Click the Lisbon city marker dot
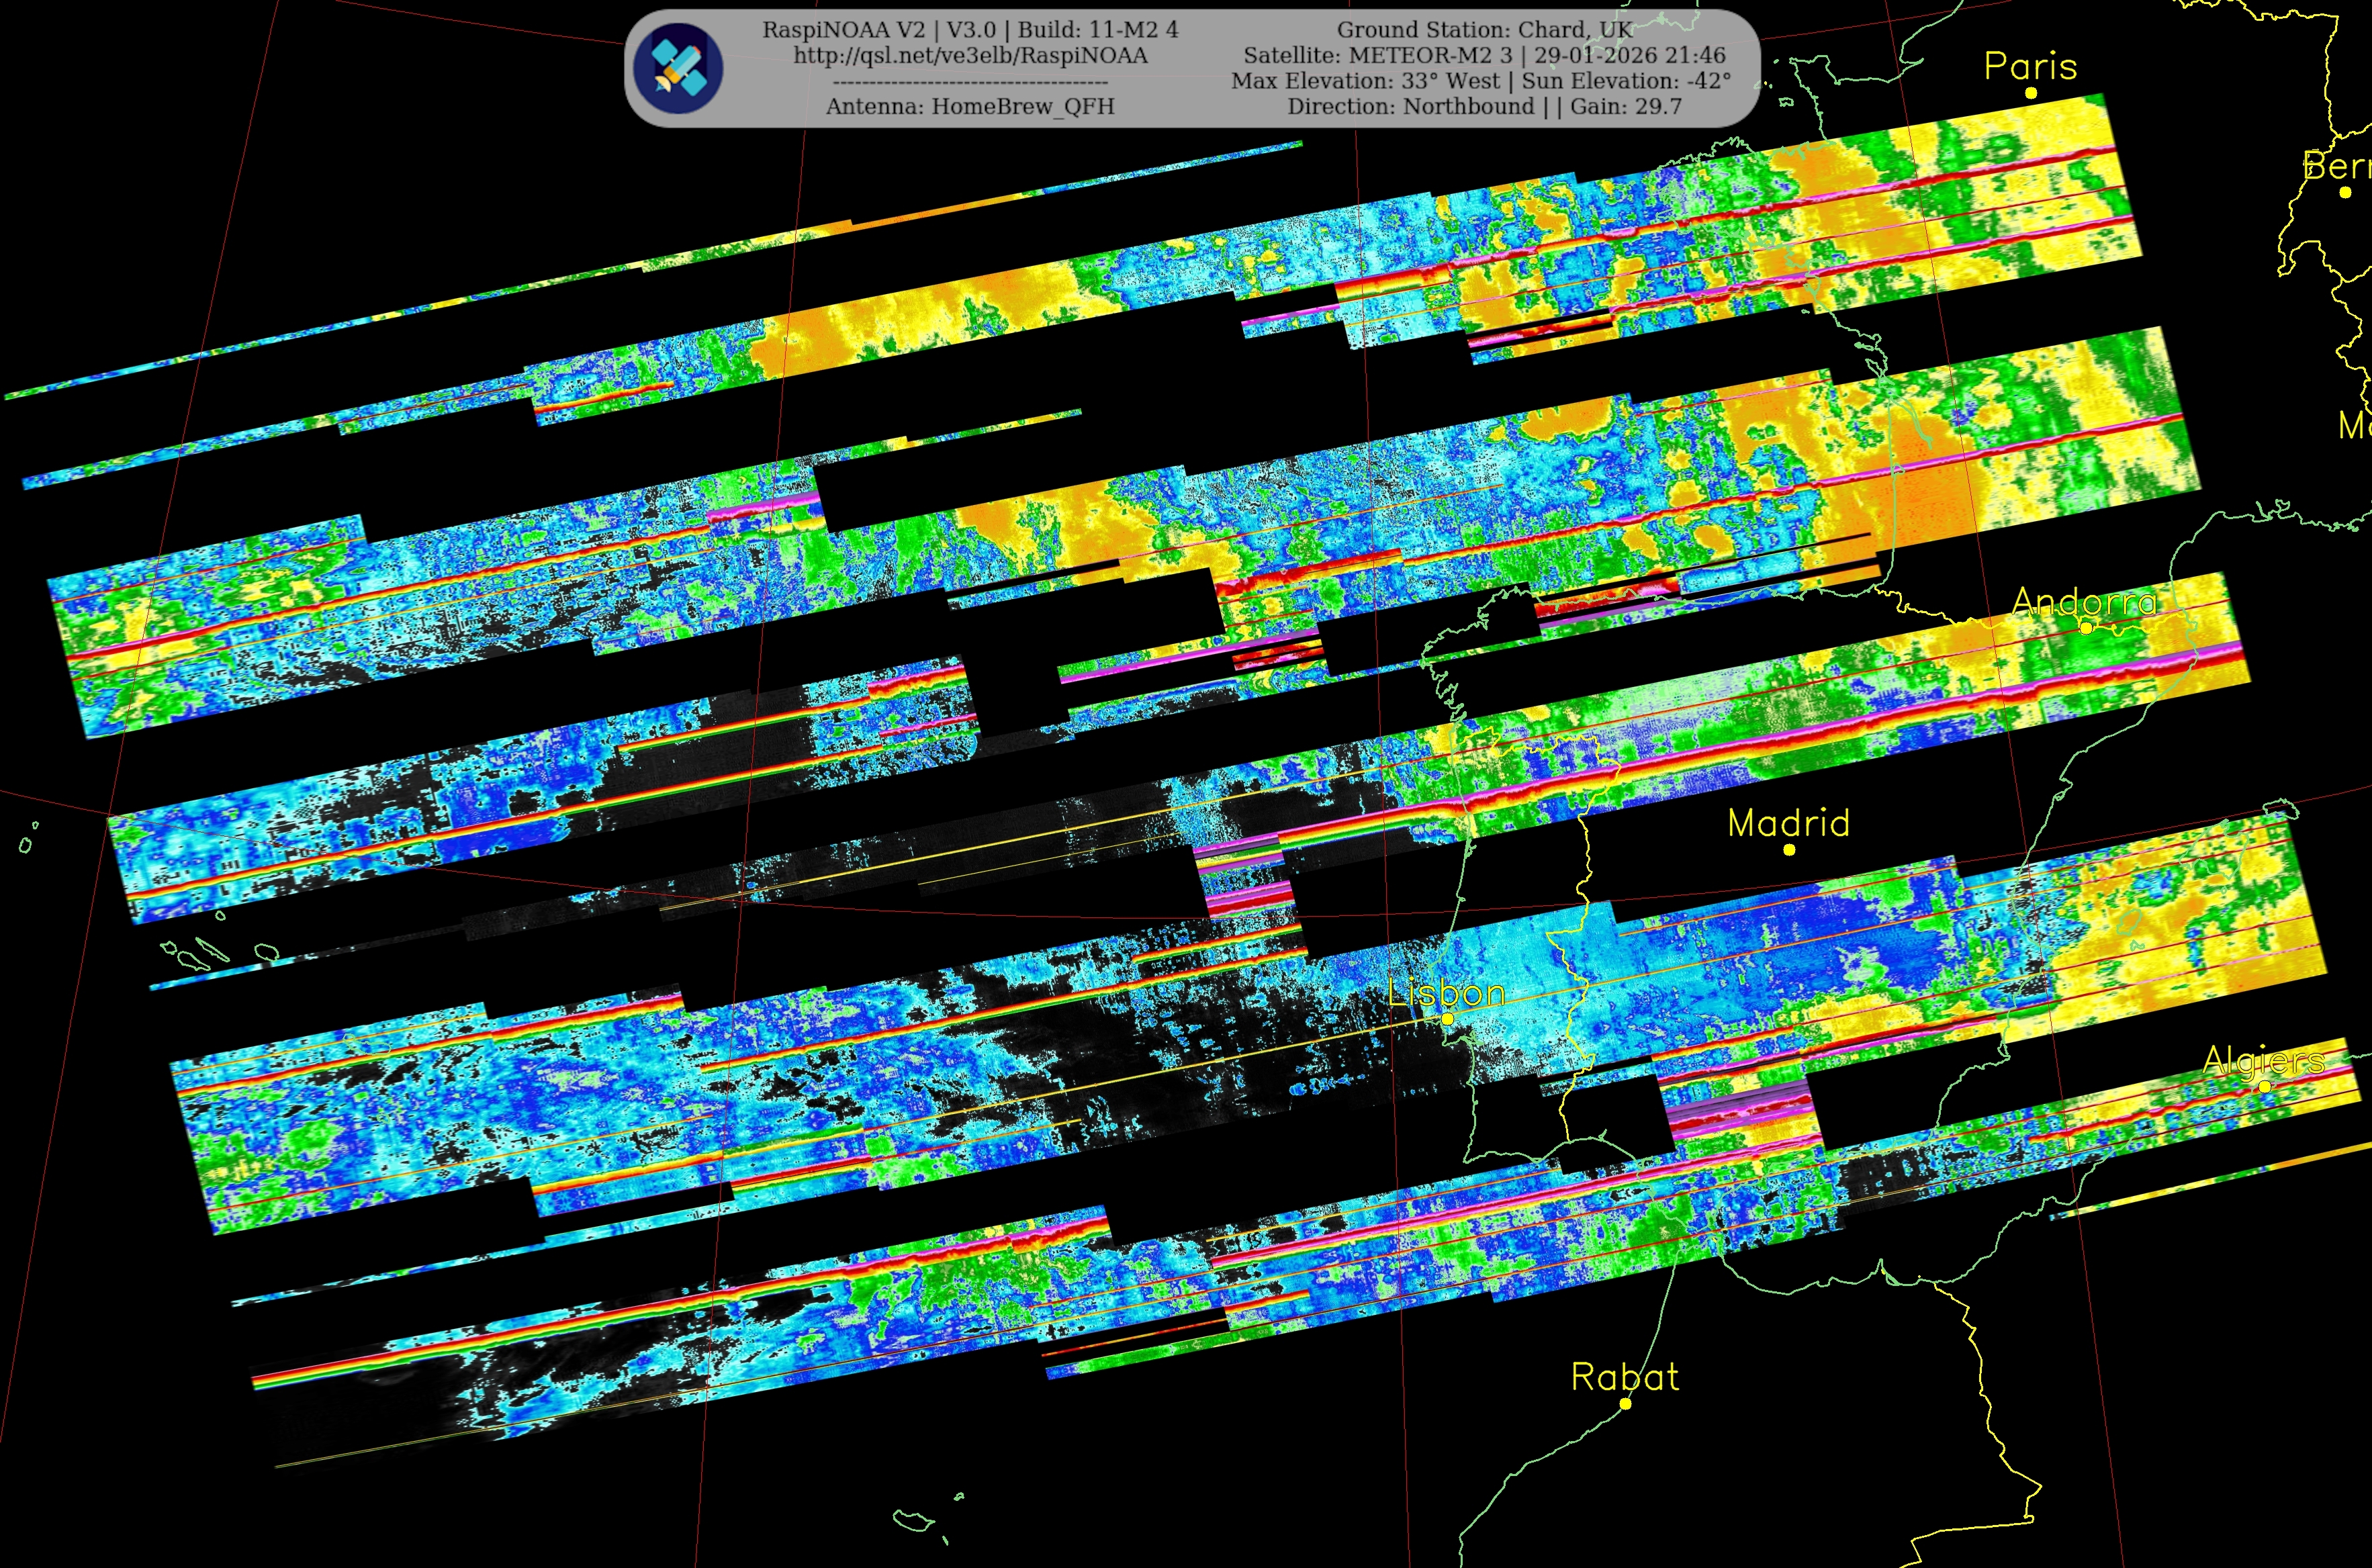 [x=1447, y=1019]
